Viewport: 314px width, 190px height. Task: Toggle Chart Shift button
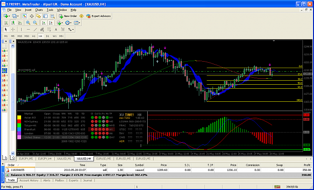pos(51,23)
